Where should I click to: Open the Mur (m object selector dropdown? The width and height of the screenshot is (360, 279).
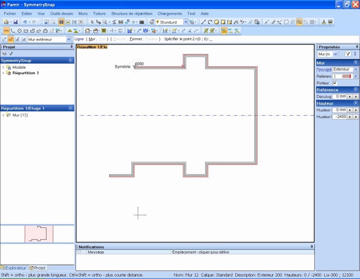tap(335, 54)
